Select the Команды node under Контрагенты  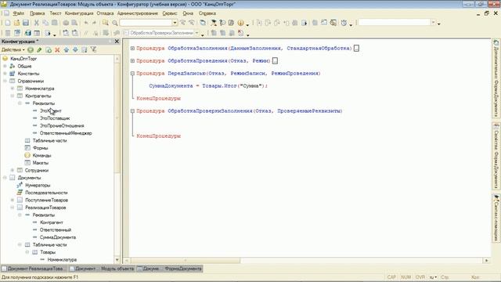pos(41,155)
